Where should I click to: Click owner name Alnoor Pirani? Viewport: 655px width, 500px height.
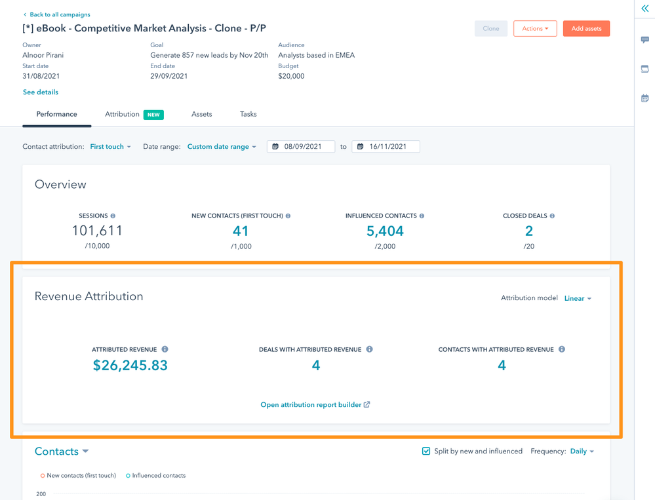43,55
